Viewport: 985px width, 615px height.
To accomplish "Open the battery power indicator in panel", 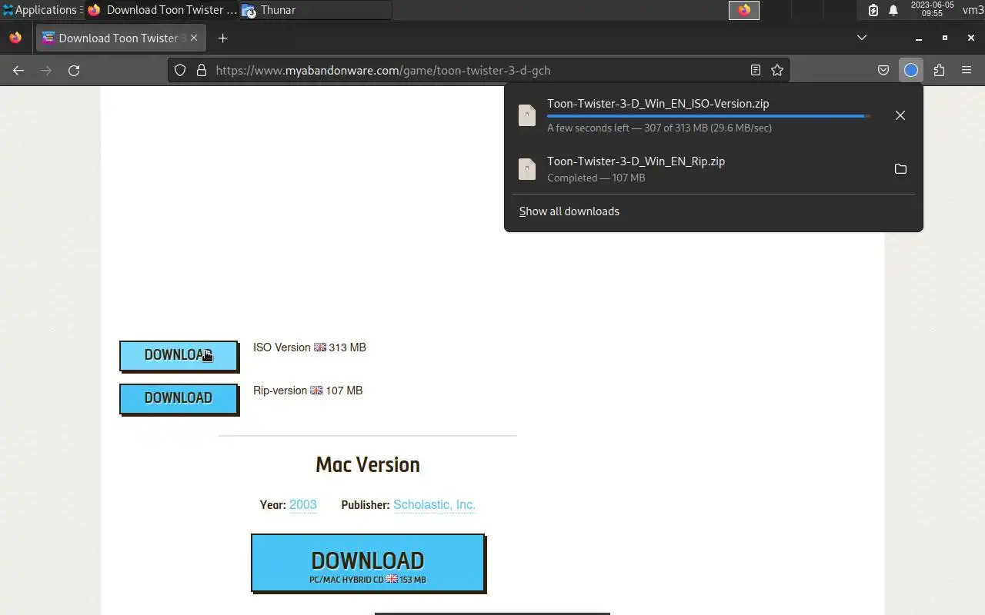I will point(873,10).
